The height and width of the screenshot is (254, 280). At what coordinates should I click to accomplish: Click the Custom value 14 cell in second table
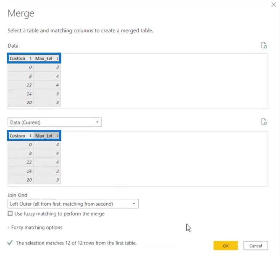pyautogui.click(x=20, y=171)
